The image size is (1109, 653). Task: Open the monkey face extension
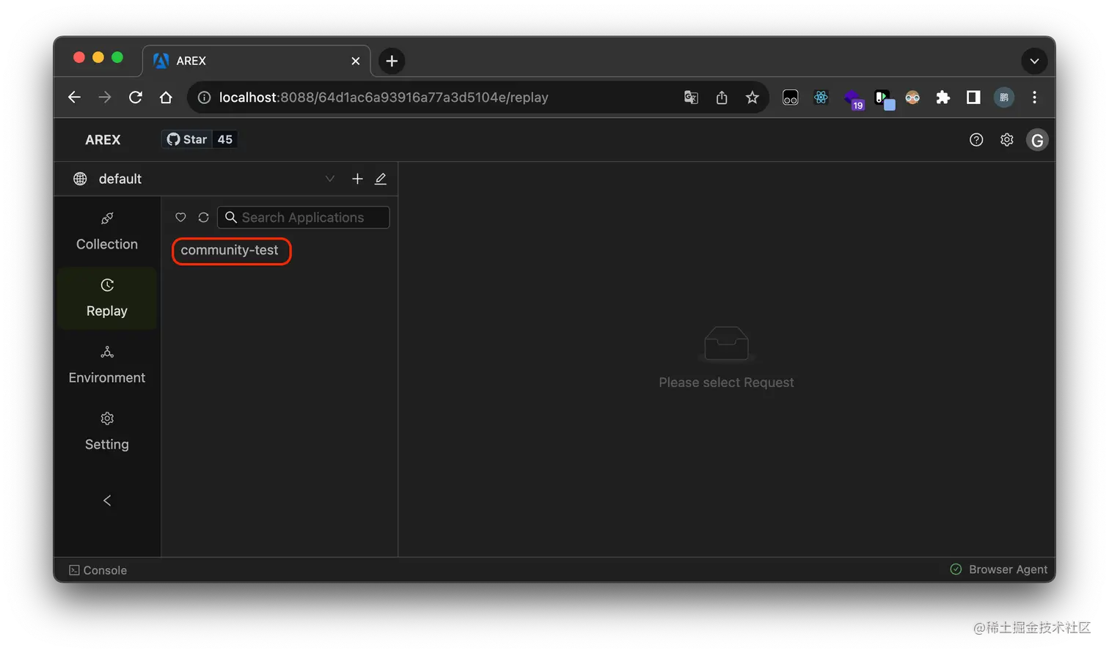912,97
